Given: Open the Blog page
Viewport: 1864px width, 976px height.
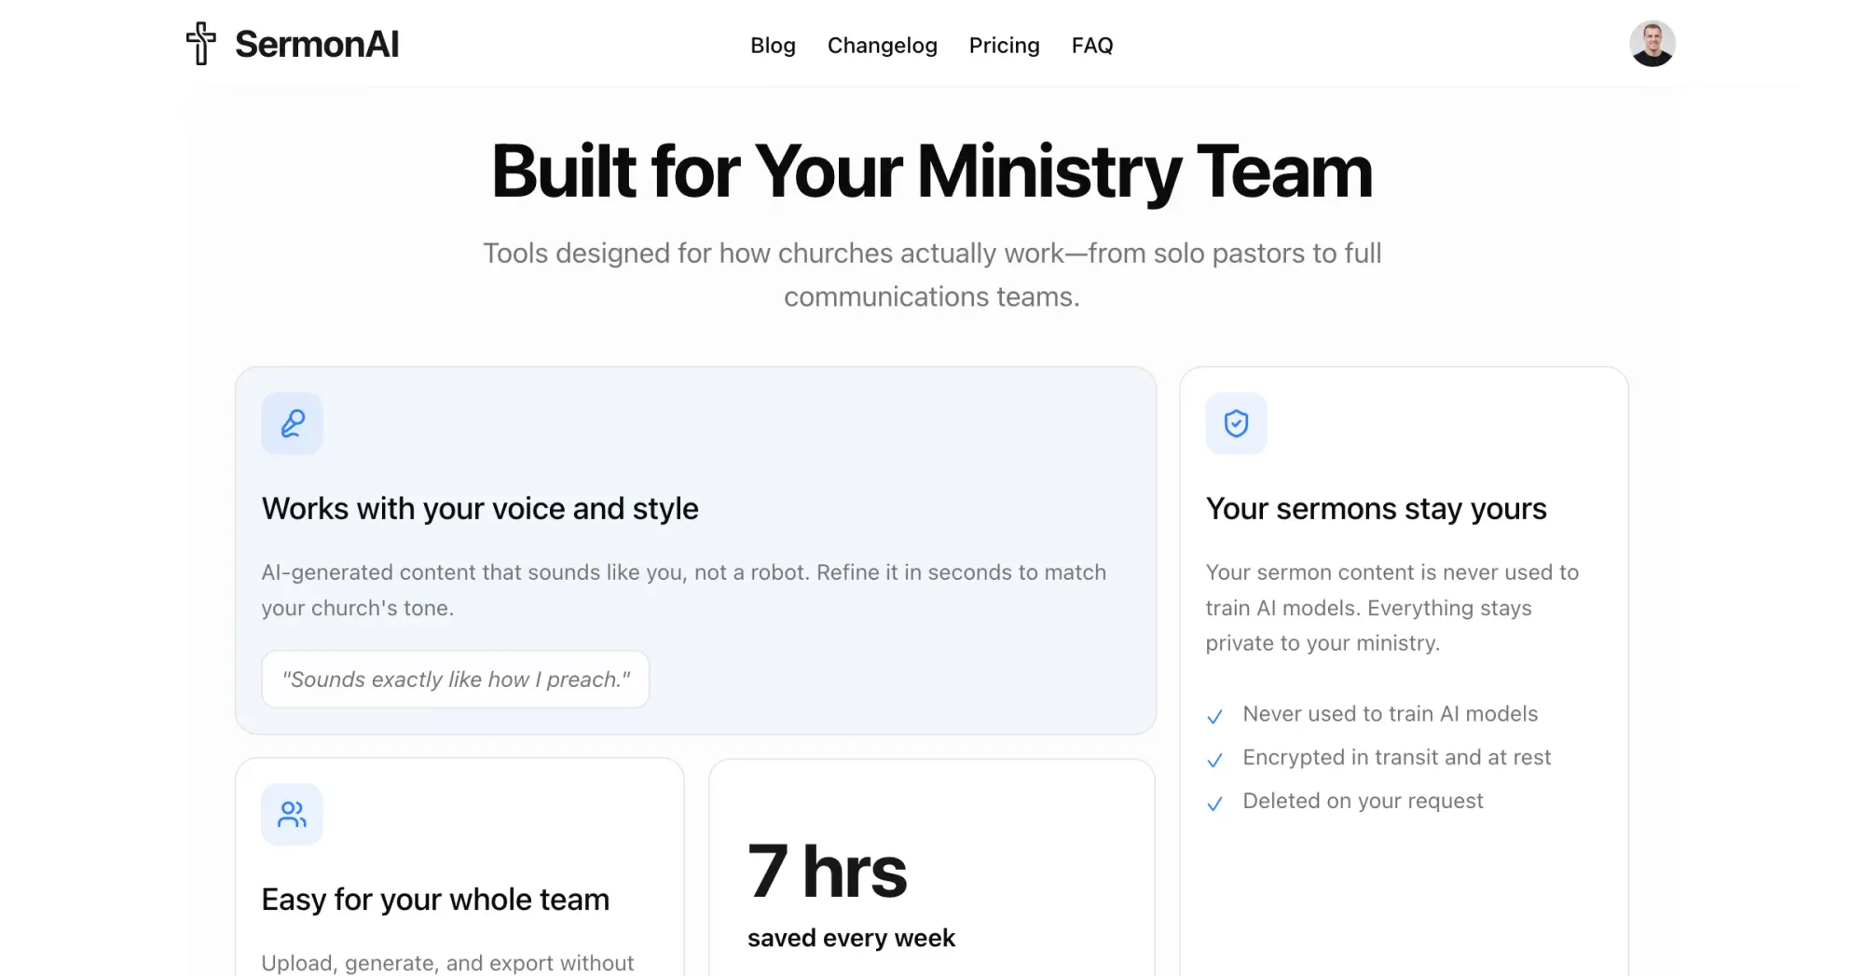Looking at the screenshot, I should click(773, 45).
